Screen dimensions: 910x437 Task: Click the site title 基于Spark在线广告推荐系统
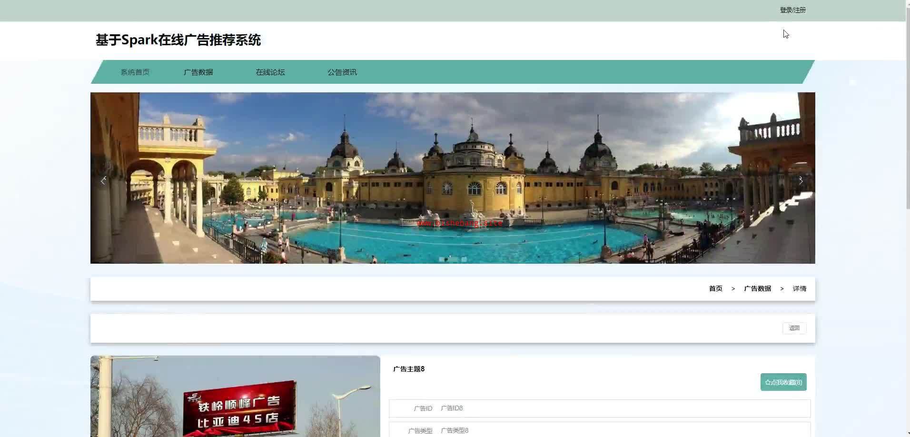point(178,40)
